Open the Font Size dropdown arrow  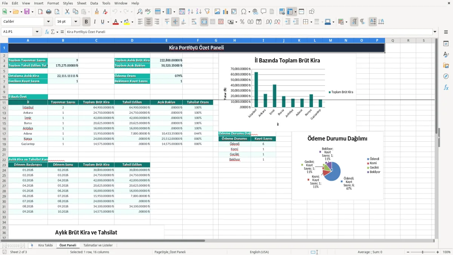(76, 22)
